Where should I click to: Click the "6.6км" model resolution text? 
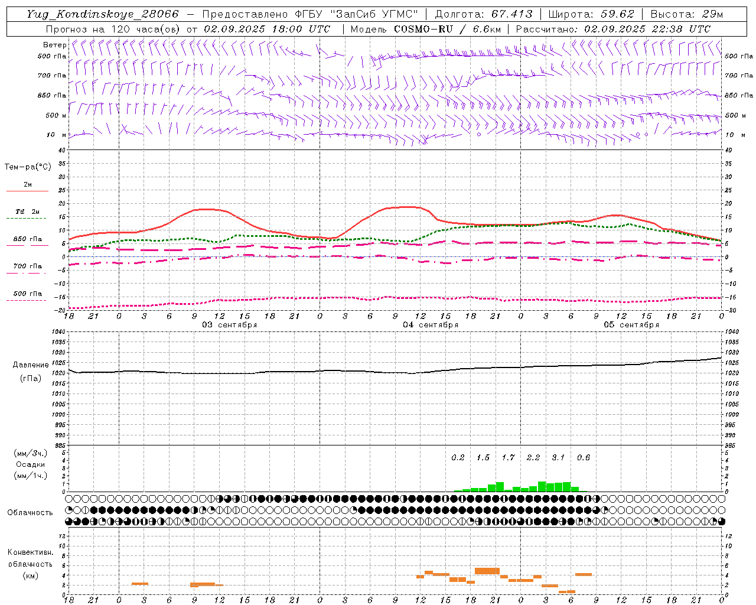(x=487, y=29)
